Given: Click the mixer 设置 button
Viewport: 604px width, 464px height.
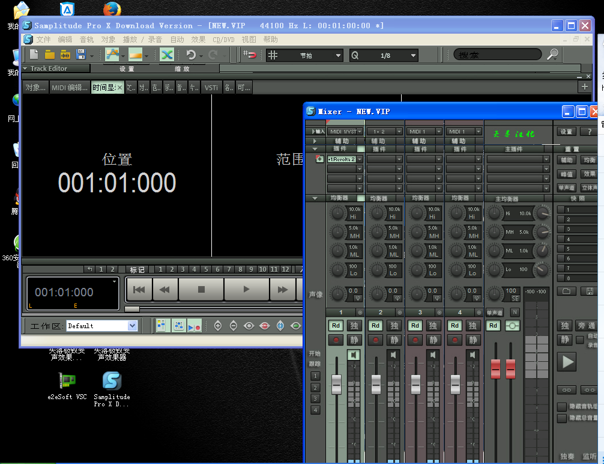Looking at the screenshot, I should pos(566,132).
